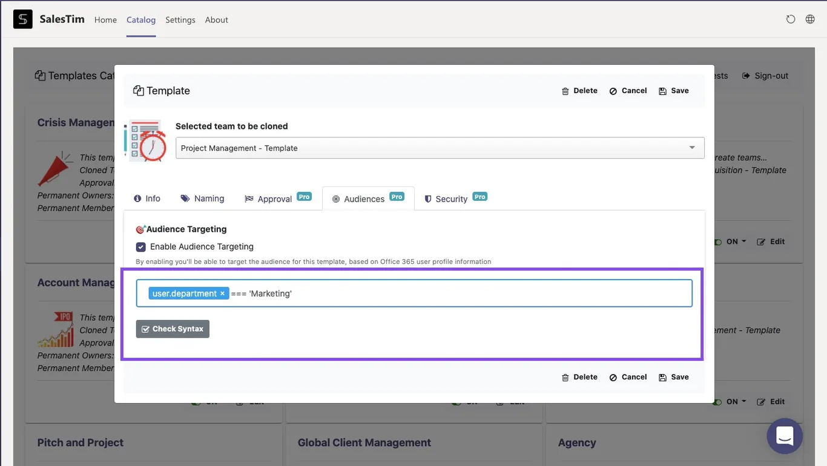This screenshot has height=466, width=827.
Task: Click Edit on the first-row right card
Action: coord(771,241)
